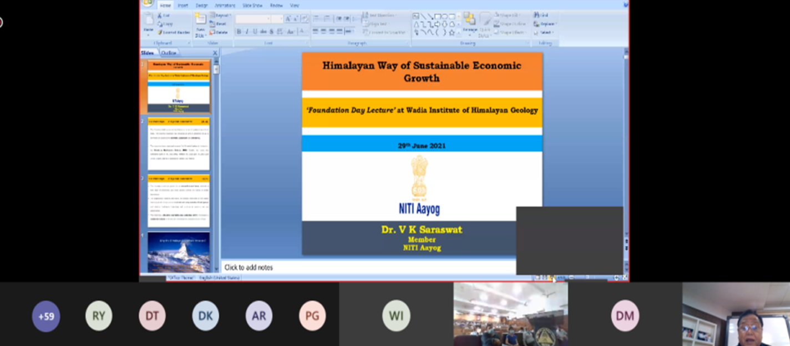
Task: Toggle text shadow formatting
Action: 271,32
